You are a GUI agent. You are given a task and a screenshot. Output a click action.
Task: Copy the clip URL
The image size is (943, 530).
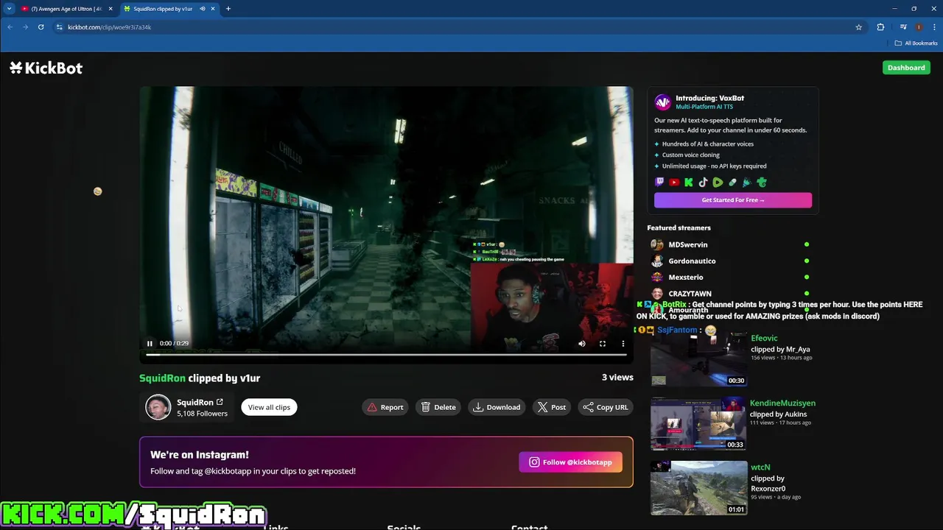tap(606, 407)
